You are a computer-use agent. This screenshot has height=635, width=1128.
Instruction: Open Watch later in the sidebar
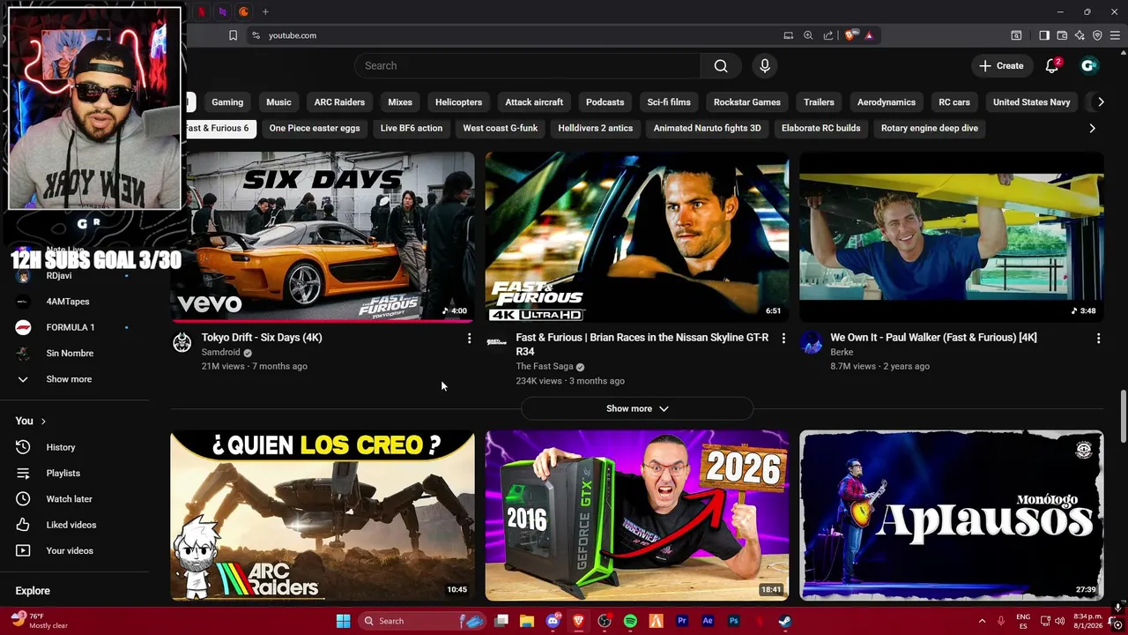69,499
